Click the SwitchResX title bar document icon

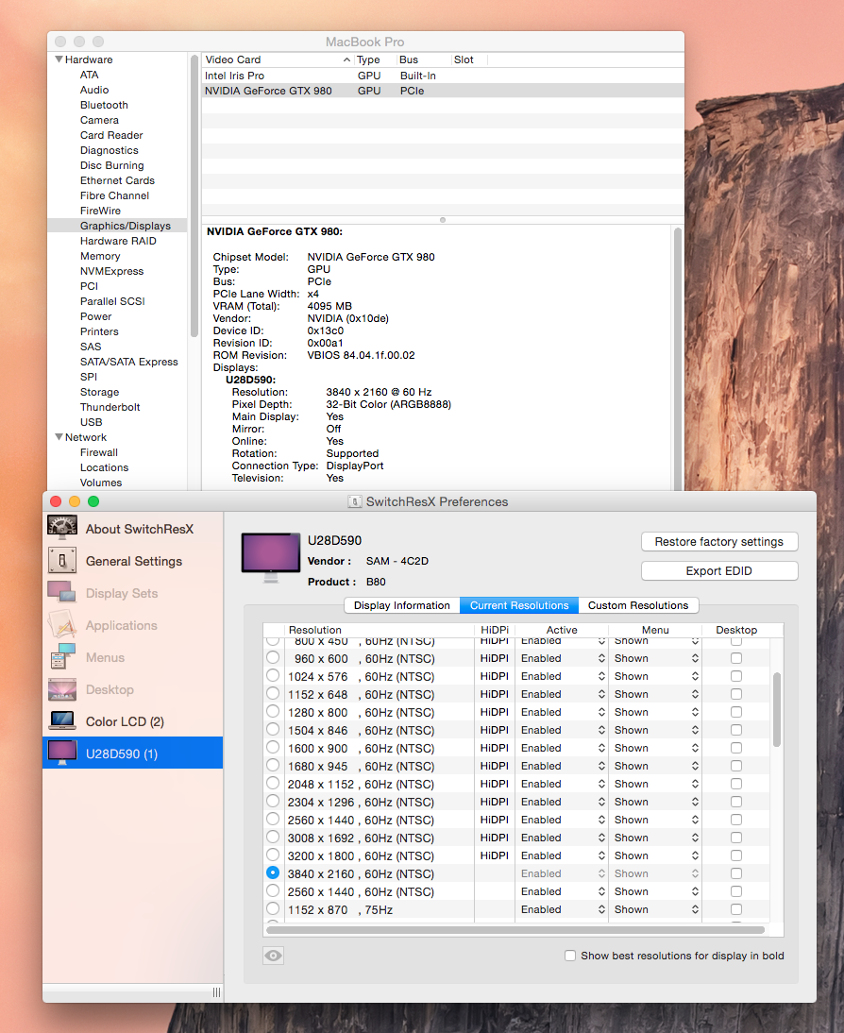[x=354, y=501]
